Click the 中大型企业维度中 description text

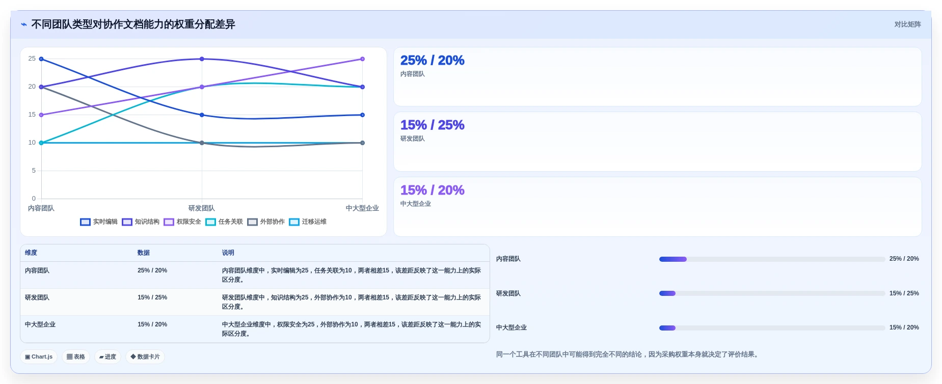[x=352, y=330]
